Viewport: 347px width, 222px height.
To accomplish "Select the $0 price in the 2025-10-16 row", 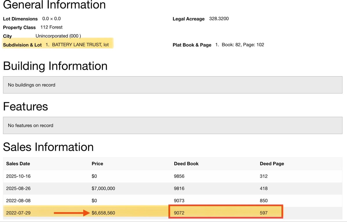I will pyautogui.click(x=94, y=176).
